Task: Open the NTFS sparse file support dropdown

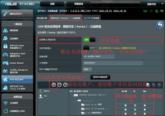Action: 87,69
